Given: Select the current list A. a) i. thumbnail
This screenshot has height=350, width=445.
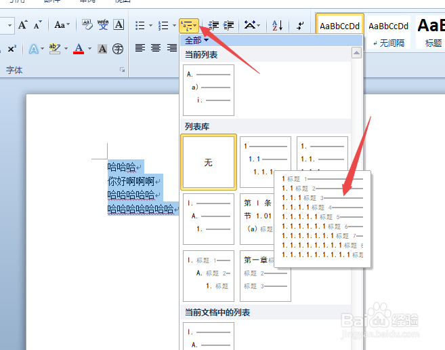Looking at the screenshot, I should (209, 90).
